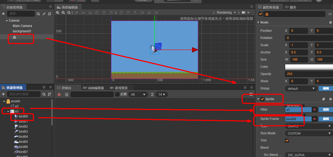Collapse the Node properties section

point(258,22)
